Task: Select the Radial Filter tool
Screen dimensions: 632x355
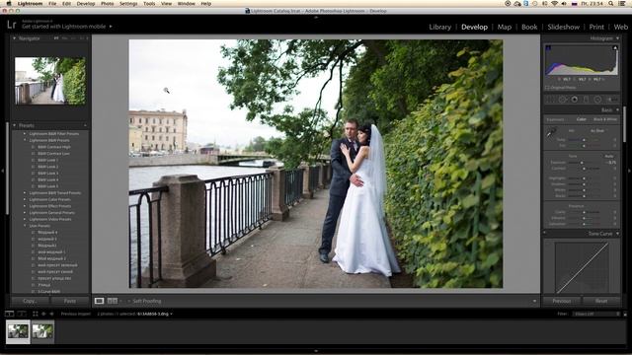Action: click(597, 100)
